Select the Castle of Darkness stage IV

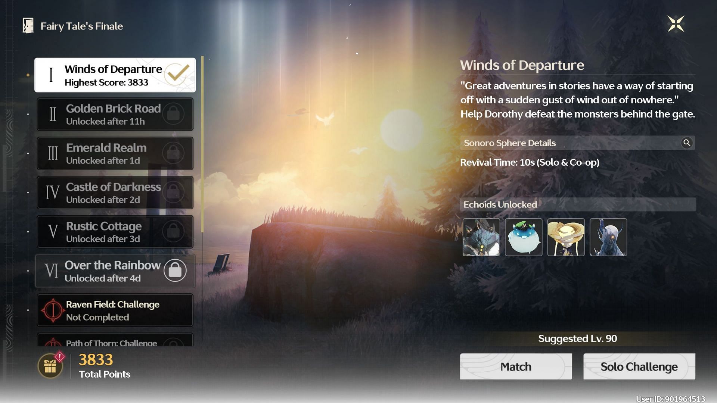point(116,192)
